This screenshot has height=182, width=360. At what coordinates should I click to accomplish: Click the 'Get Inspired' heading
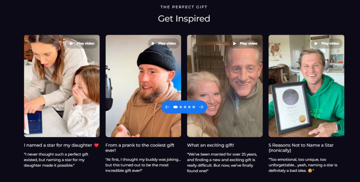point(184,19)
